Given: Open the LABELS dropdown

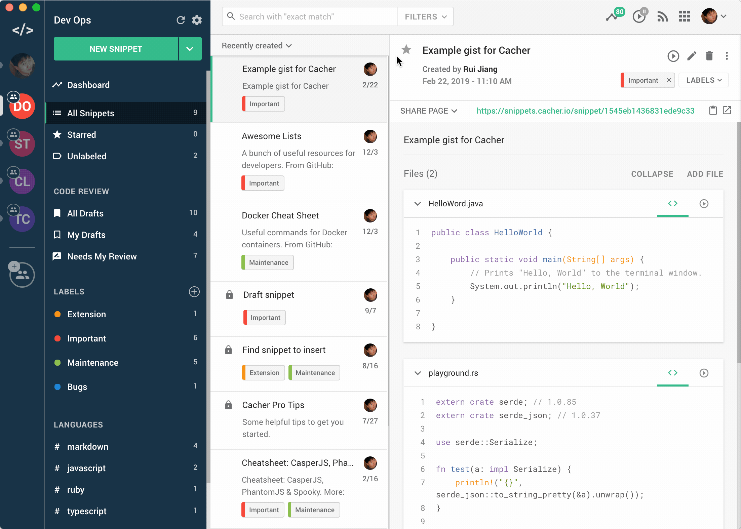Looking at the screenshot, I should pyautogui.click(x=704, y=80).
